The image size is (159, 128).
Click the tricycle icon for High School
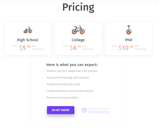point(28,30)
